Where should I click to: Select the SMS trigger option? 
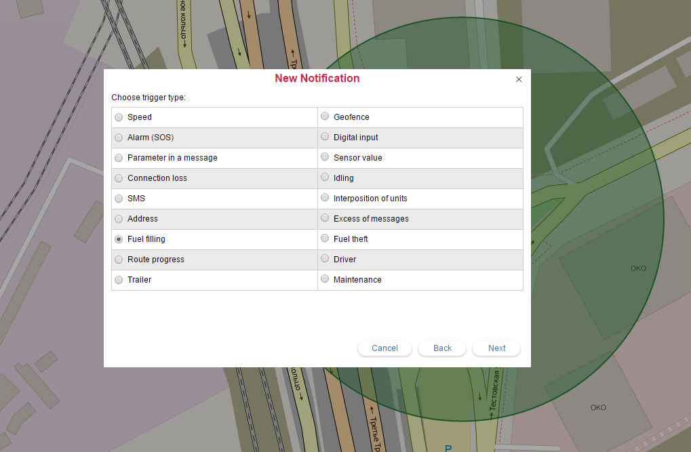[119, 199]
